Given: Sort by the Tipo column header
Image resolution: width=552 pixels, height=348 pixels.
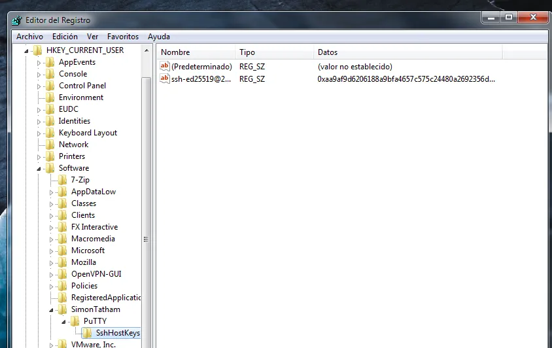Looking at the screenshot, I should coord(275,52).
